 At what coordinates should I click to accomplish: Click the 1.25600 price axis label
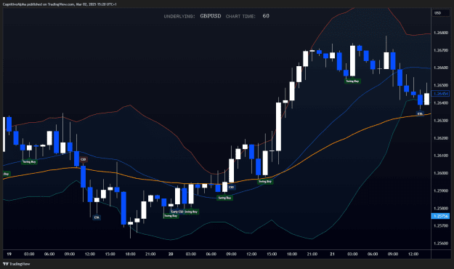[x=441, y=244]
